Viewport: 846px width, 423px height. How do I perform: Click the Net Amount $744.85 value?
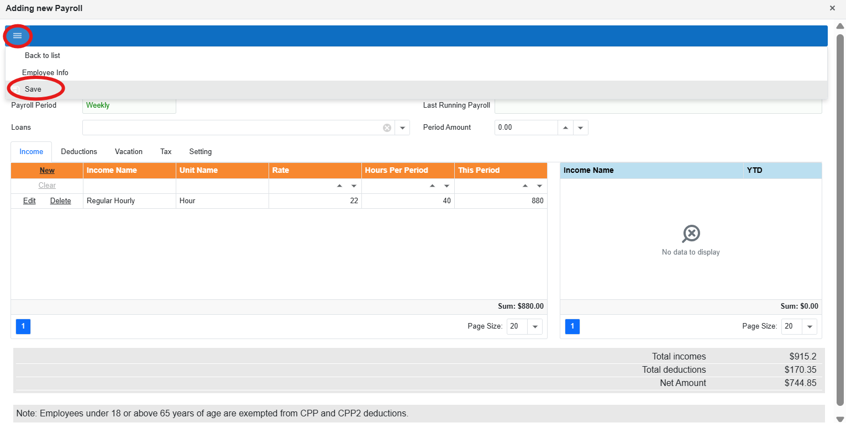point(800,383)
